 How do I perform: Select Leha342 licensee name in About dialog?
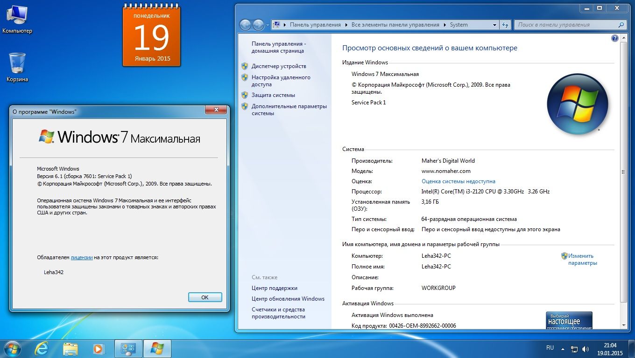coord(54,272)
